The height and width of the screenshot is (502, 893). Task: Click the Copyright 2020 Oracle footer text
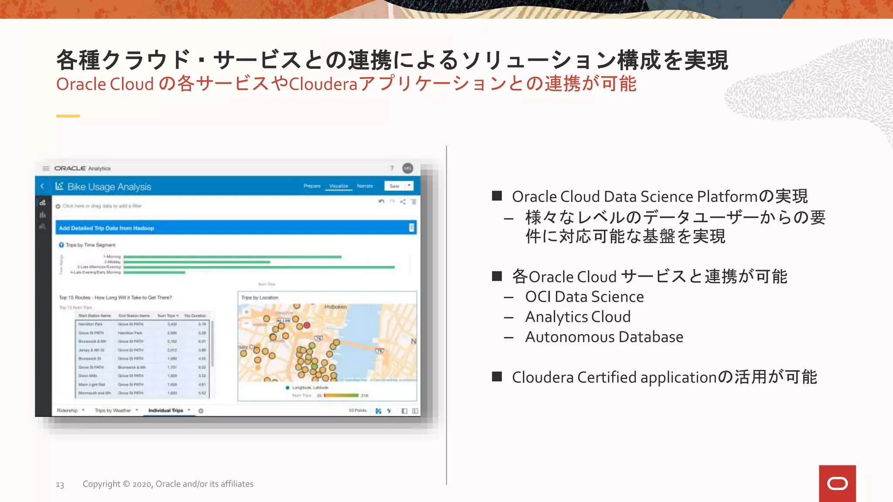point(168,484)
